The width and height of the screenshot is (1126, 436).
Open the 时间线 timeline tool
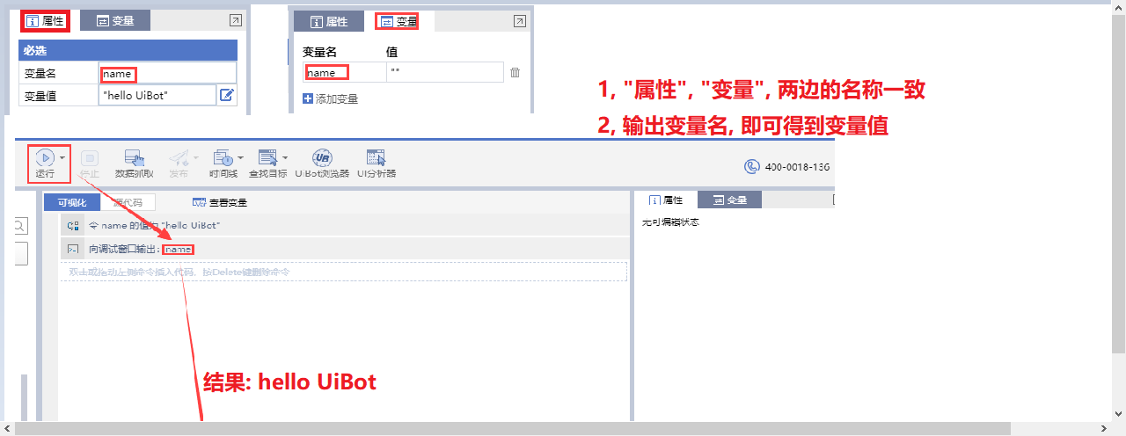click(x=222, y=158)
